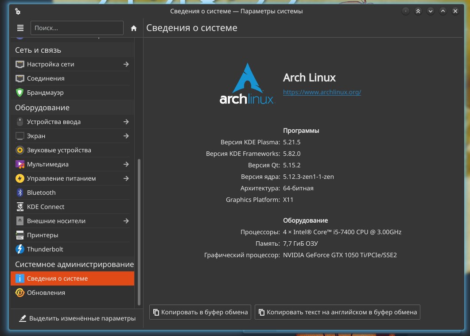Click the Принтеры printer icon
470x336 pixels.
coord(20,235)
